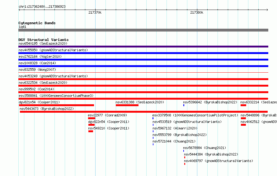
Task: Select the red nsv999502 variant bar
Action: point(143,92)
